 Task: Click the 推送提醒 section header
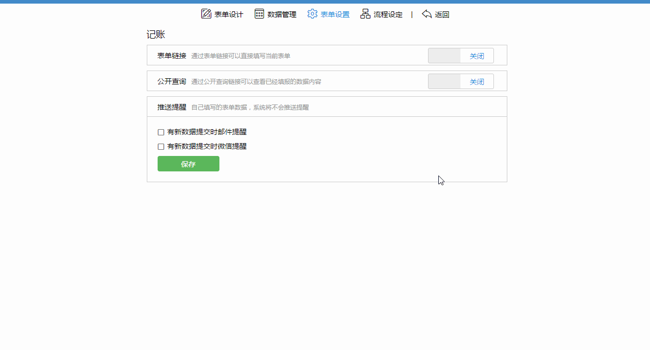pyautogui.click(x=172, y=107)
